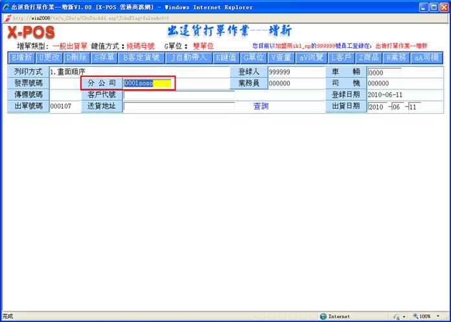Open the B客定貨號 function
This screenshot has height=322, width=451.
(141, 58)
